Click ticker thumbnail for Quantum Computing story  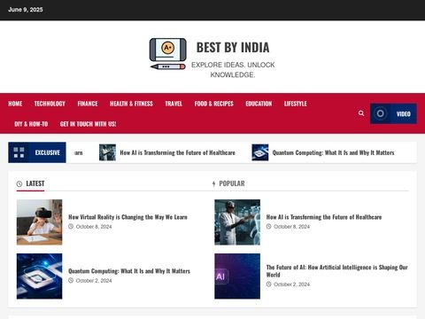pos(260,152)
